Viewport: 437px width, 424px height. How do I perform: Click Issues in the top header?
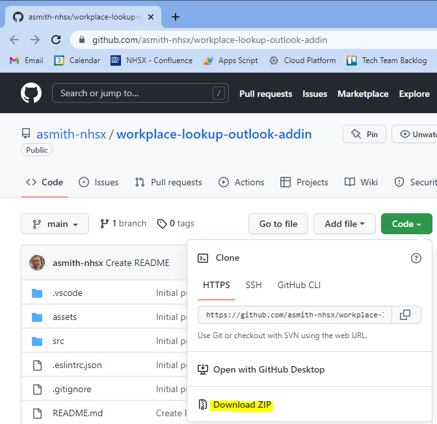(x=315, y=94)
